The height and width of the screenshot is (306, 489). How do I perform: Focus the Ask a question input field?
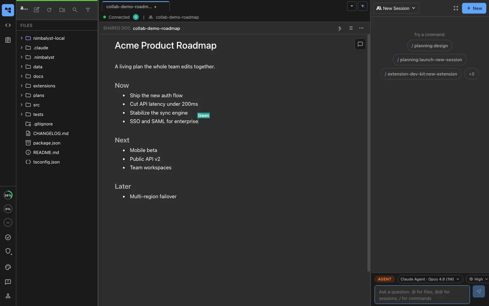[422, 295]
